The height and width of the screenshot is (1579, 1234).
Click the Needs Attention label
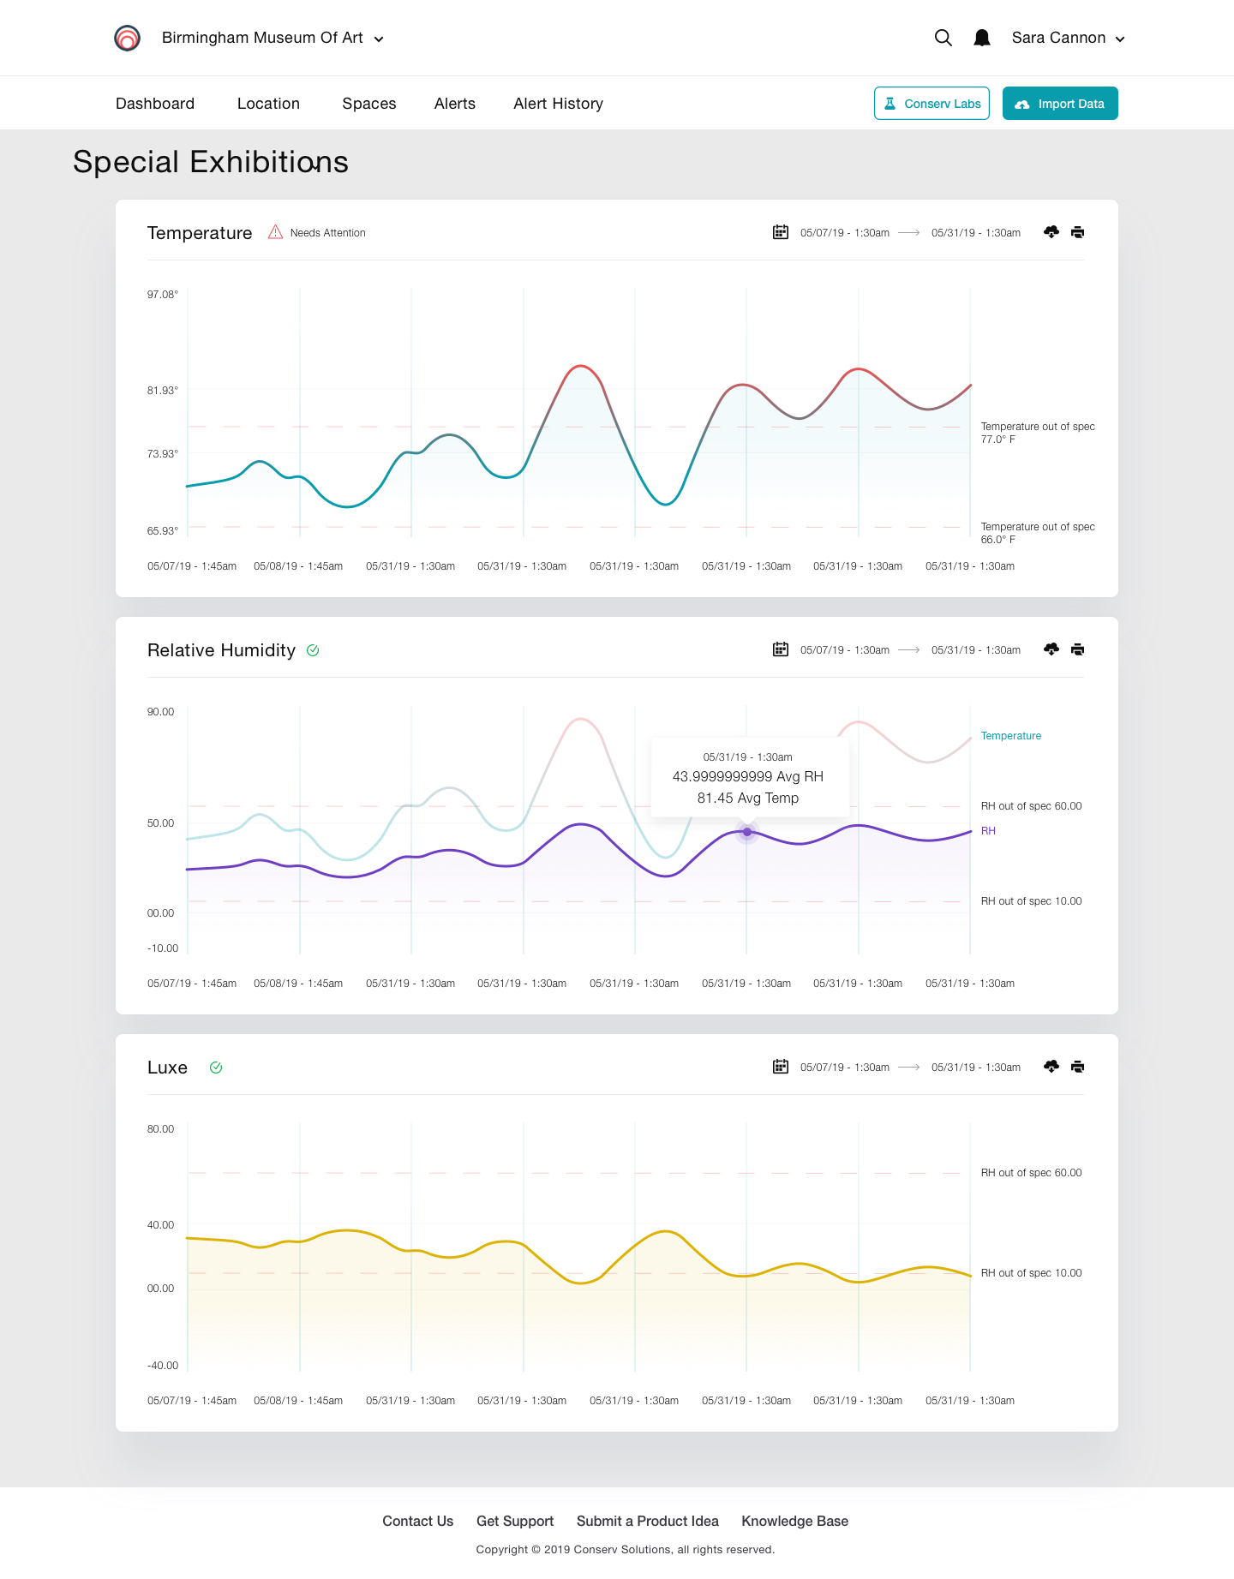click(327, 233)
